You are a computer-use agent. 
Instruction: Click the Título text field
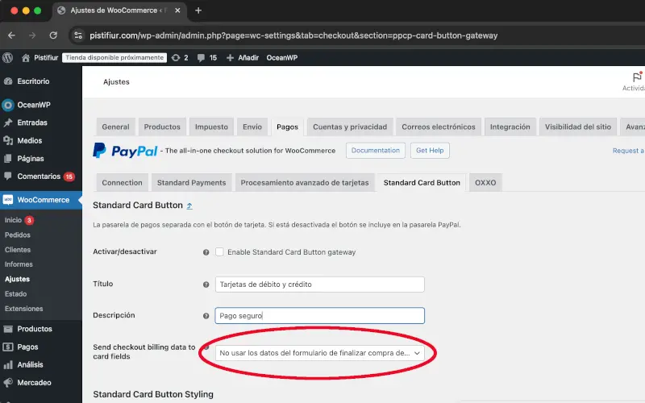coord(319,285)
